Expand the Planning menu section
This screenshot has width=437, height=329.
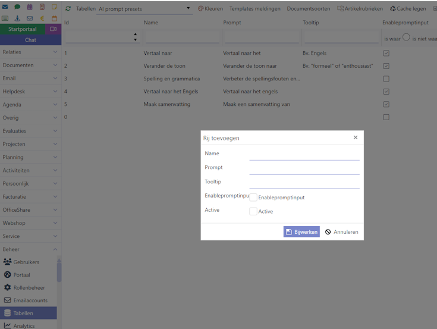(30, 157)
